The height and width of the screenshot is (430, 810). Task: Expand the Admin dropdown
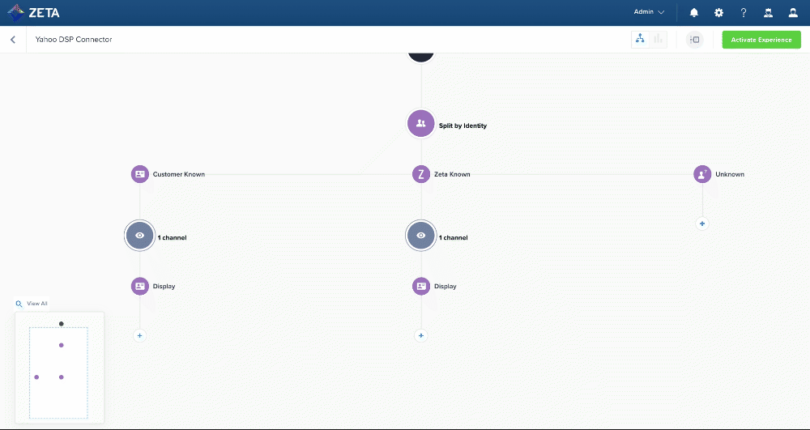pyautogui.click(x=649, y=13)
